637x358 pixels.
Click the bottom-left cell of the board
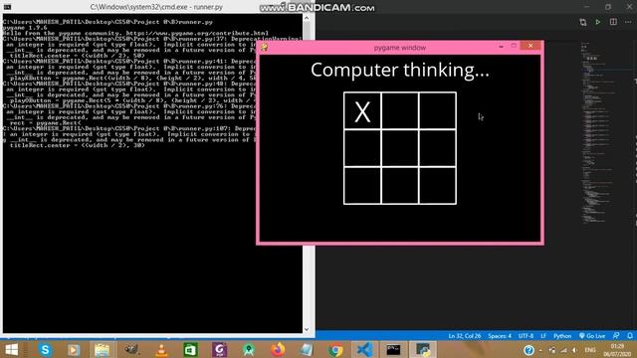tap(362, 186)
